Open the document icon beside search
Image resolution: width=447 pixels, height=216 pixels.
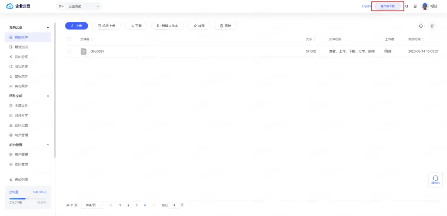click(x=415, y=6)
